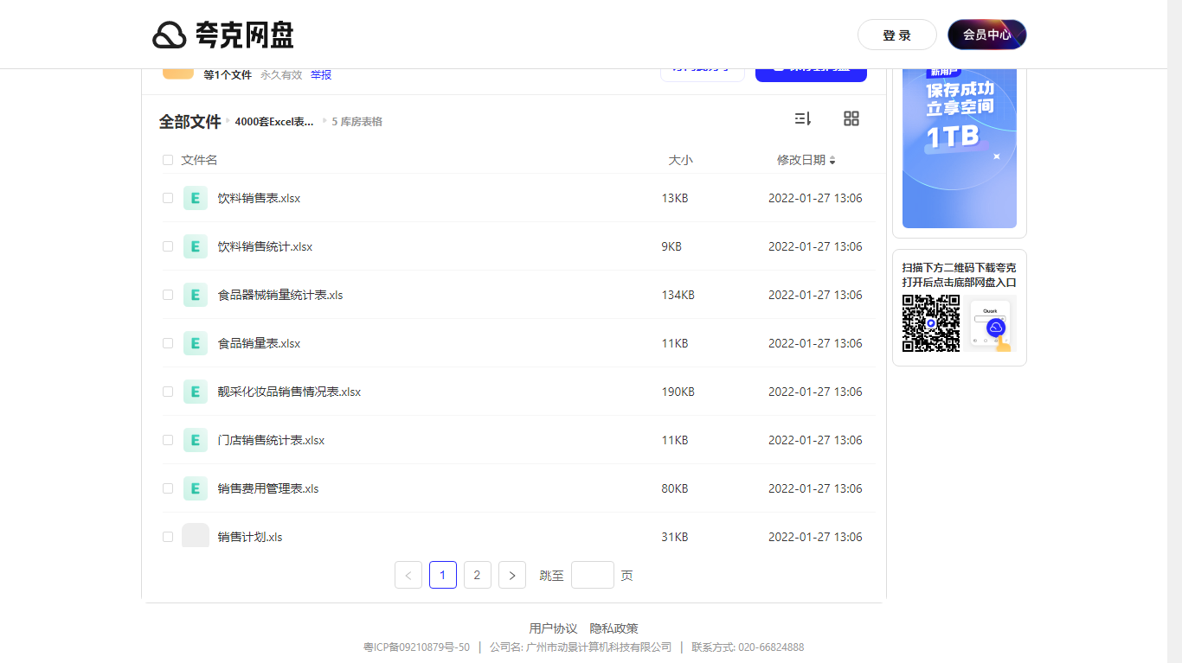Image resolution: width=1182 pixels, height=663 pixels.
Task: Go to next page with right chevron
Action: click(511, 575)
